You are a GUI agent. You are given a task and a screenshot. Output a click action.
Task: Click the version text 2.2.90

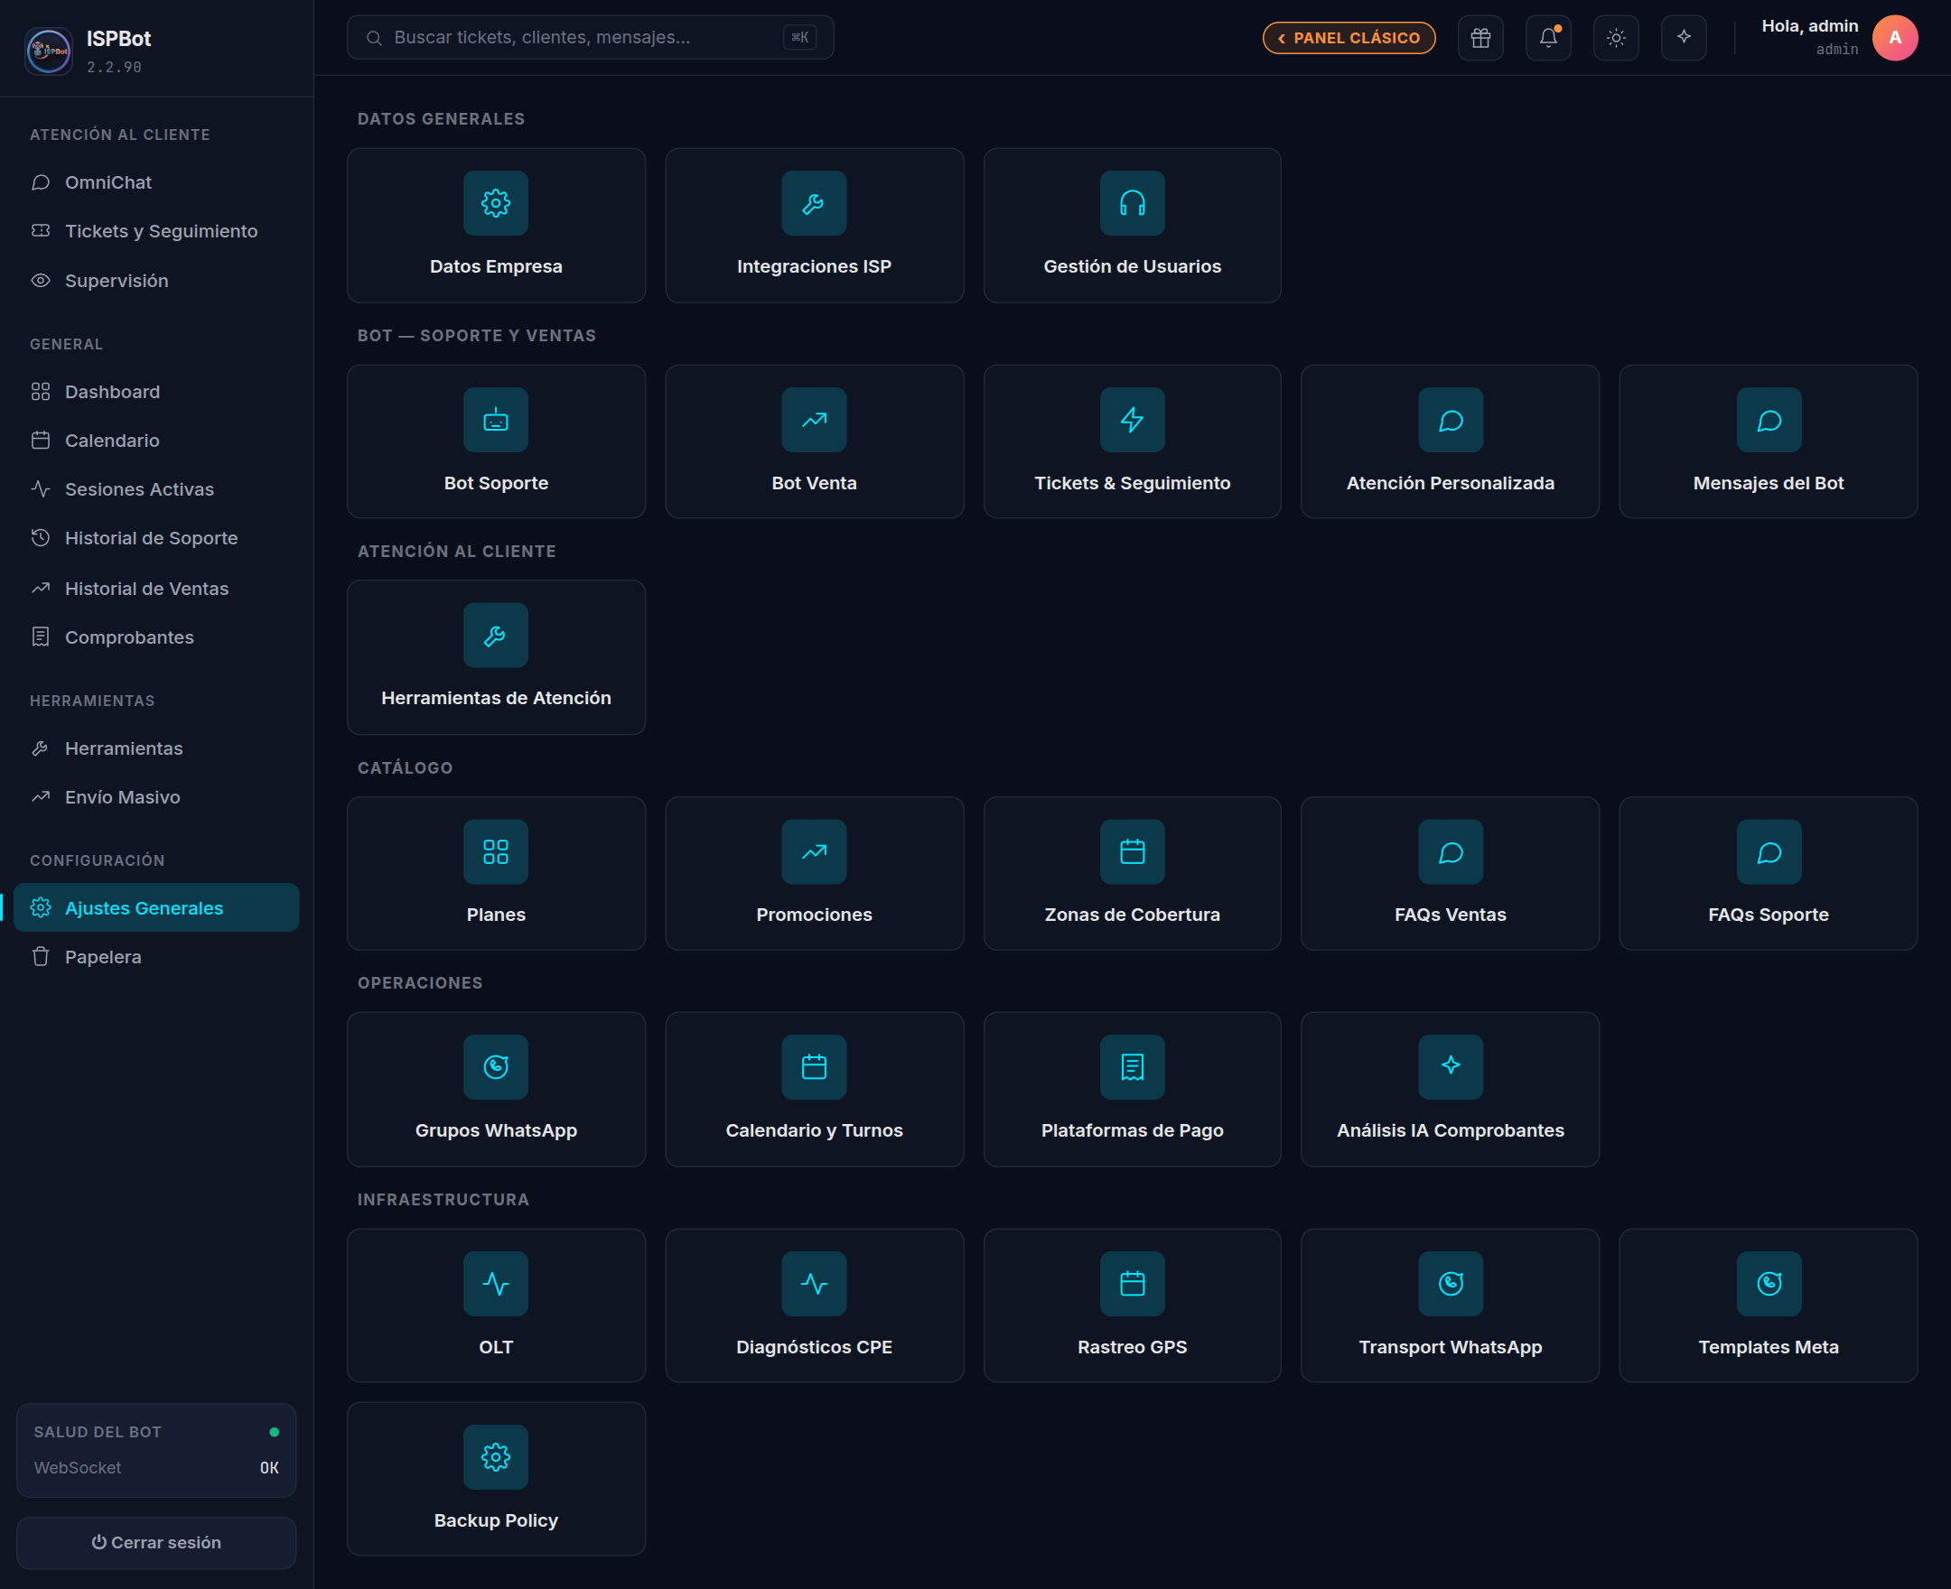coord(115,67)
